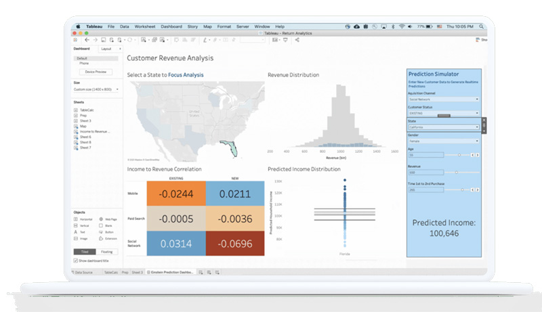Click the Presentation Mode toolbar icon

pyautogui.click(x=285, y=40)
